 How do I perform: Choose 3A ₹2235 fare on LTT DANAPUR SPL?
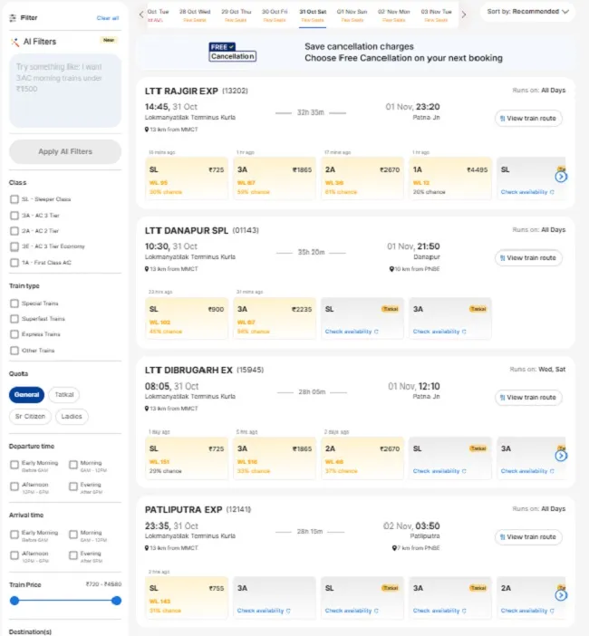point(275,318)
